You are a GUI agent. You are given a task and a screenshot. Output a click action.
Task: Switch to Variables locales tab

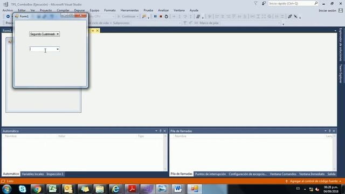[x=33, y=174]
